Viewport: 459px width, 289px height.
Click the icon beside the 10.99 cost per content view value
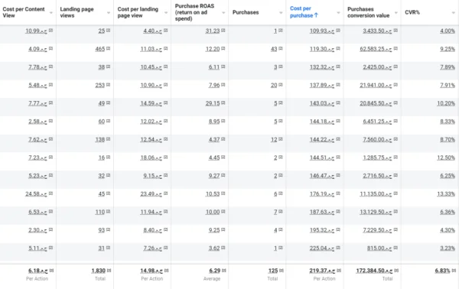[x=50, y=31]
